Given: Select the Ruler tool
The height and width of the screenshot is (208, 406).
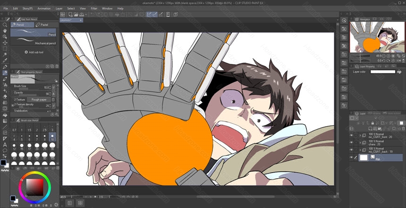Looking at the screenshot, I should [x=5, y=139].
